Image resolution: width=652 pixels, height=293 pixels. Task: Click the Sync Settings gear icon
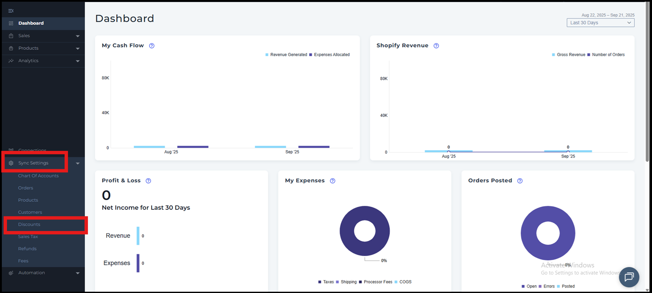point(11,163)
